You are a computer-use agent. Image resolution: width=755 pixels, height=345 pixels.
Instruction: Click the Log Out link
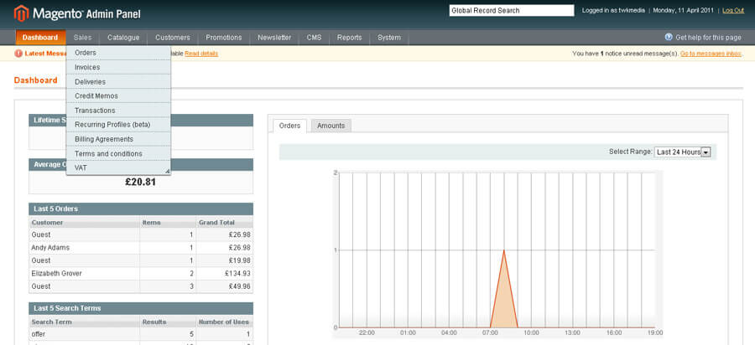[x=733, y=11]
